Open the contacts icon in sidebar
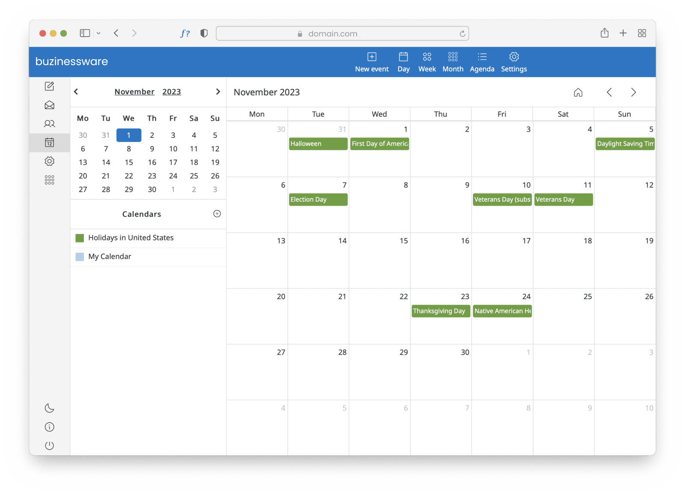Image resolution: width=685 pixels, height=494 pixels. point(49,124)
